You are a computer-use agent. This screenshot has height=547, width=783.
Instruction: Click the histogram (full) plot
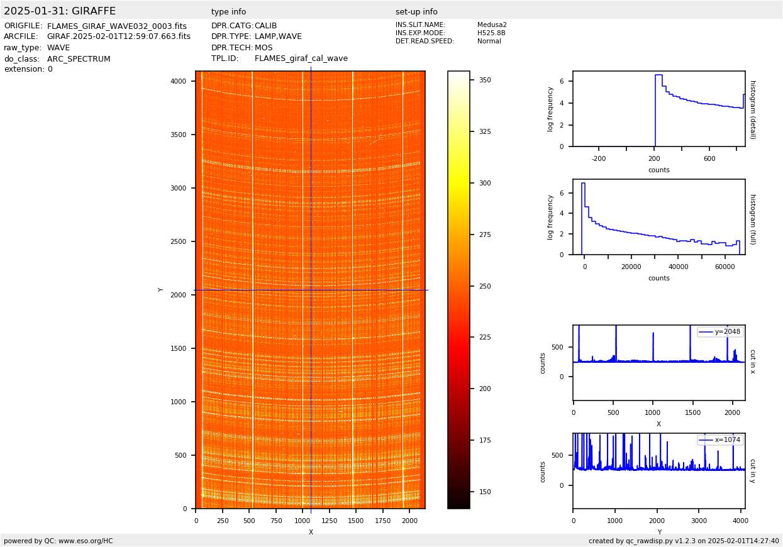coord(658,217)
